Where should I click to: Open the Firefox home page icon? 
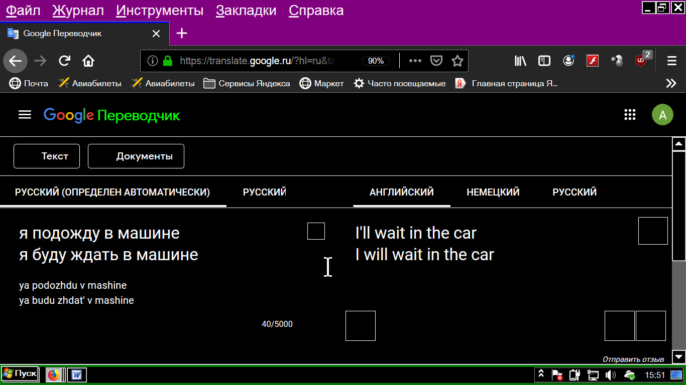click(x=88, y=61)
